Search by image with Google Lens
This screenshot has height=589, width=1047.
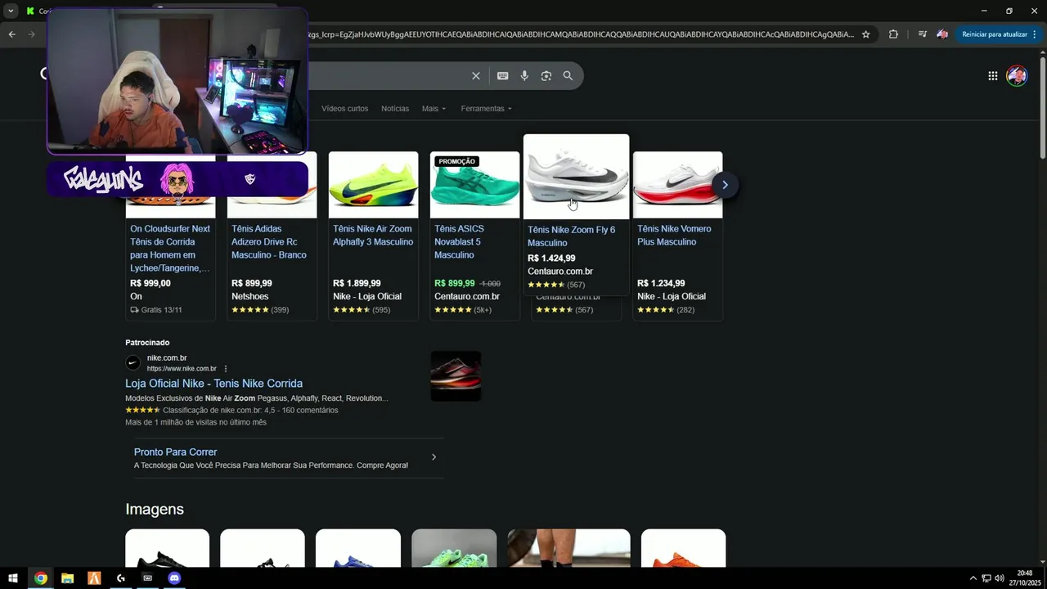pos(546,76)
